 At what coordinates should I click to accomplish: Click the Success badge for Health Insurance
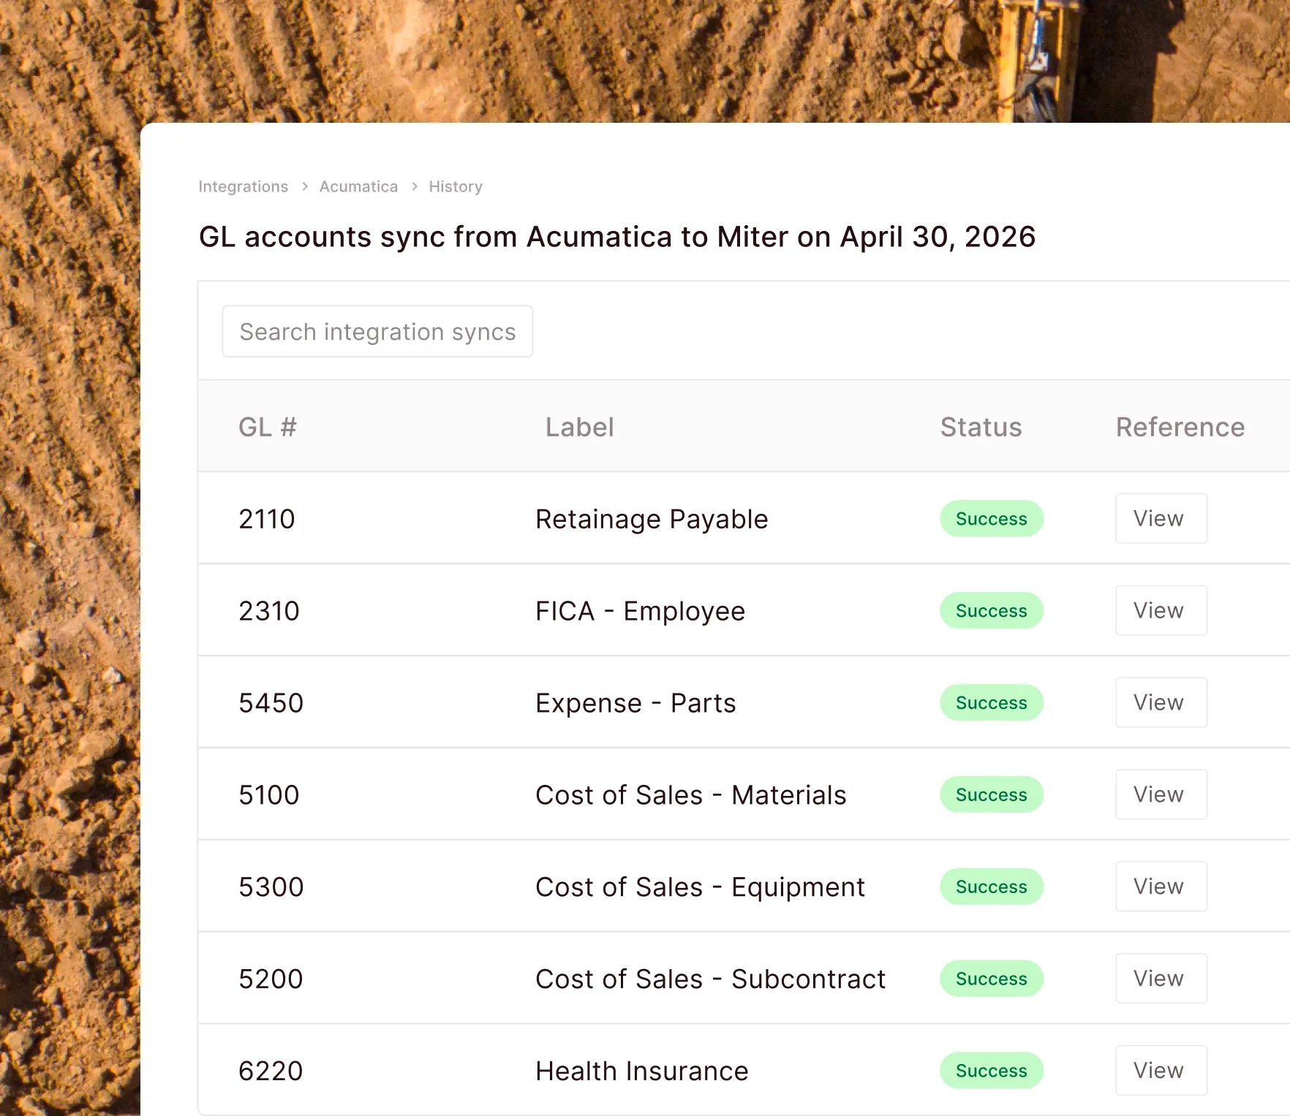click(x=992, y=1070)
